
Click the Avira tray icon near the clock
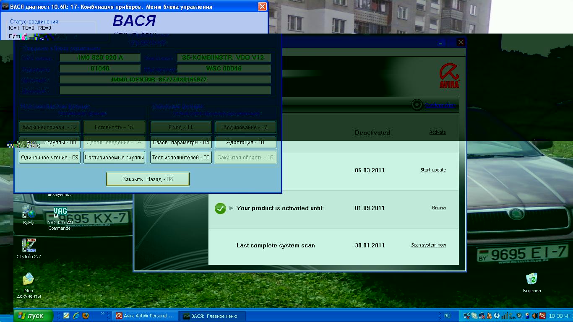point(542,316)
